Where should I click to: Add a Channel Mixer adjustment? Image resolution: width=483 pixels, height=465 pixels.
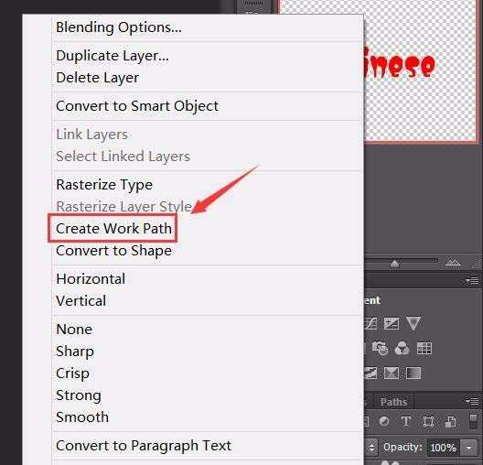coord(402,349)
